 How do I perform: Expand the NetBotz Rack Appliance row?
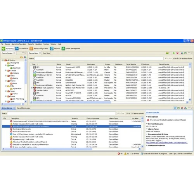pos(32,88)
